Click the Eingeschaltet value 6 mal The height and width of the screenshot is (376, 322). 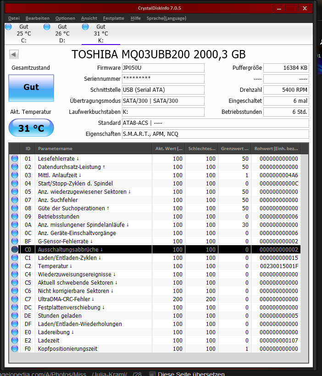[286, 101]
